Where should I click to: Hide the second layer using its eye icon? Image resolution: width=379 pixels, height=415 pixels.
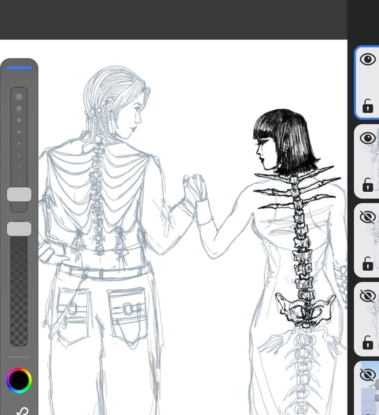tap(368, 138)
